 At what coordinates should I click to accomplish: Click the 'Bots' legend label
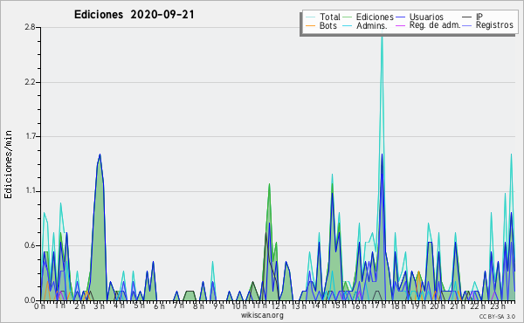328,25
